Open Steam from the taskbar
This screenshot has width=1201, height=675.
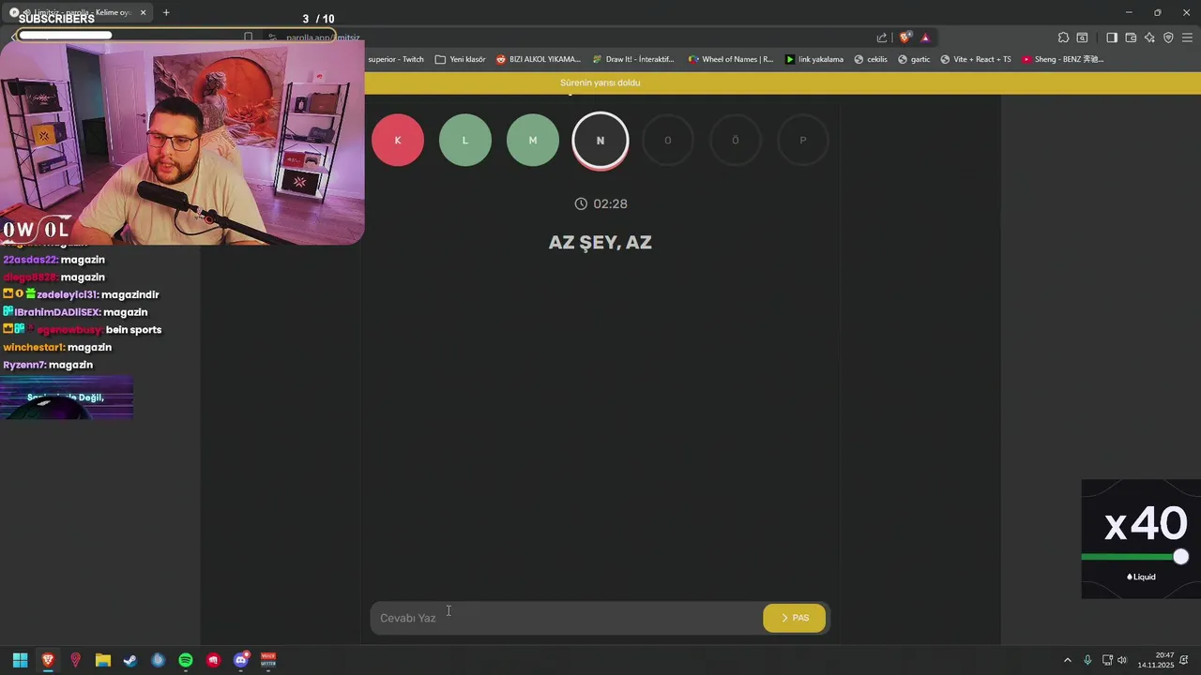[x=130, y=660]
